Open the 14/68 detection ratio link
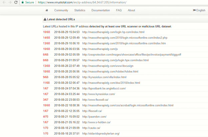The height and width of the screenshot is (137, 208). (46, 38)
